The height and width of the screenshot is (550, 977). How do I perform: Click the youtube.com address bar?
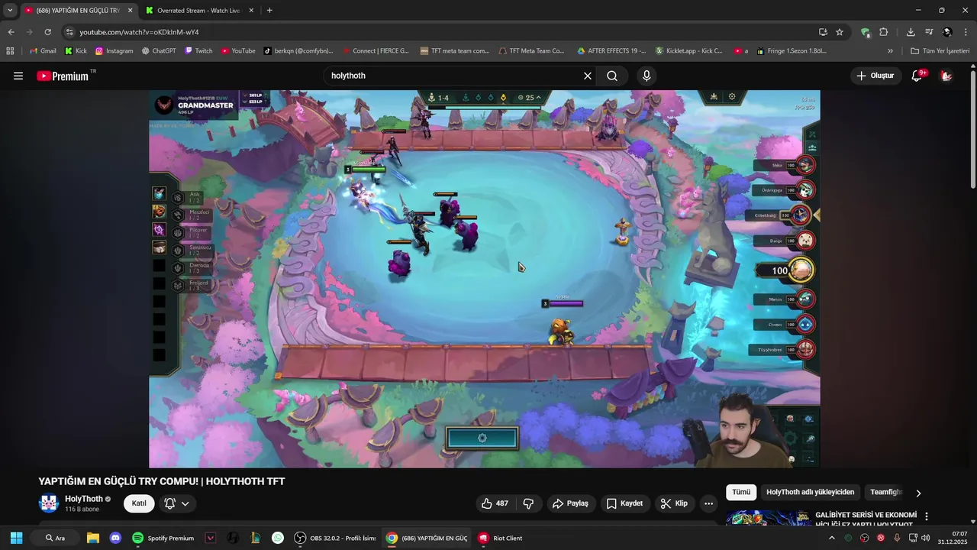coord(443,32)
